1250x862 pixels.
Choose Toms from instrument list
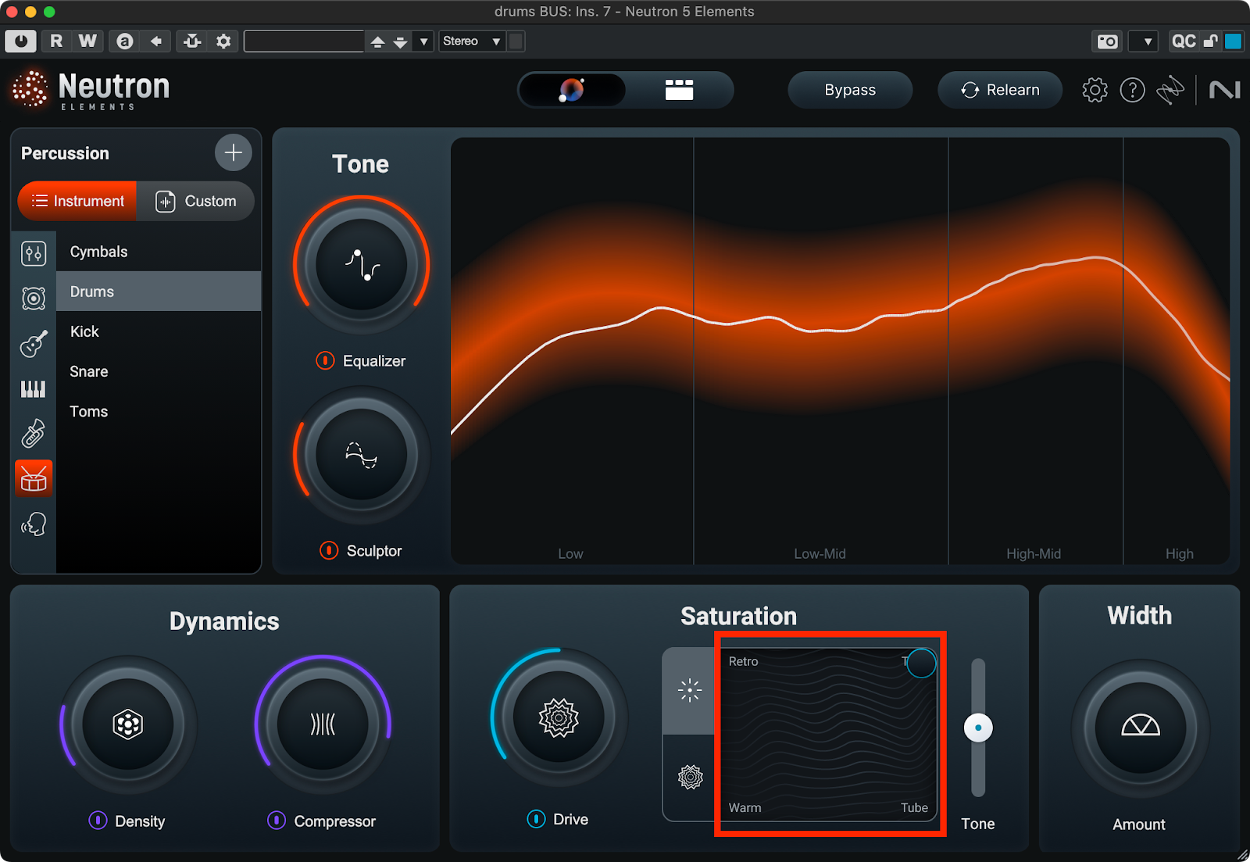pyautogui.click(x=159, y=411)
